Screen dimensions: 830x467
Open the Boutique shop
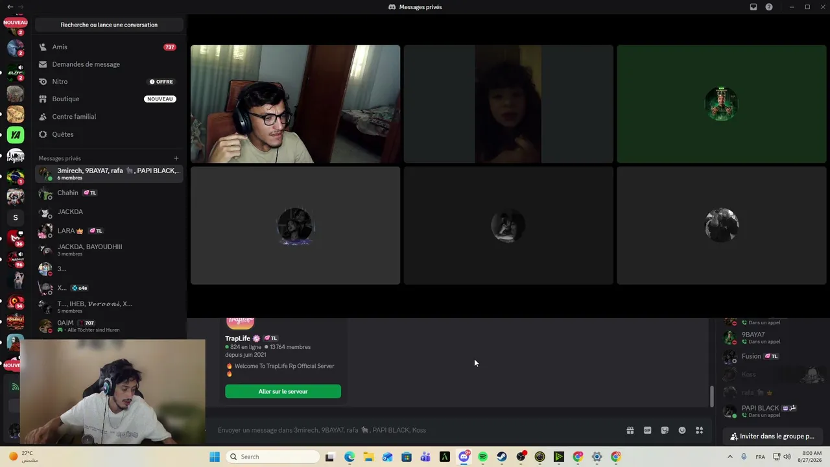click(108, 99)
